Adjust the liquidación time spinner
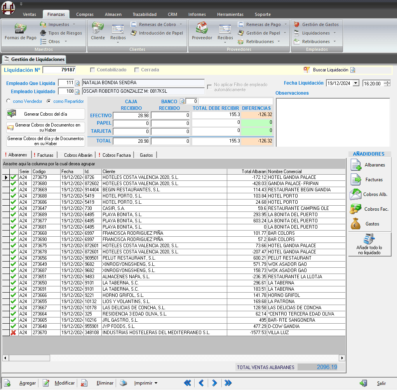The width and height of the screenshot is (397, 390). coord(387,83)
